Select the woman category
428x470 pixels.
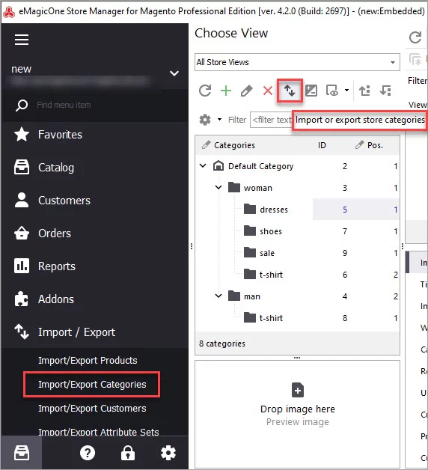pos(258,188)
